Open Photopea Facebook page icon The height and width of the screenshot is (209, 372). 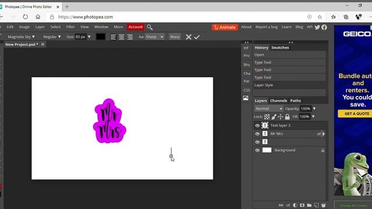324,27
